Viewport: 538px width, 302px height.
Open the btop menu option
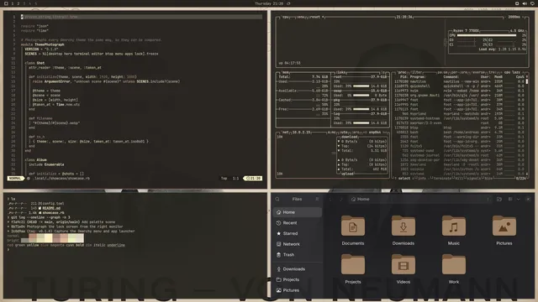coord(301,17)
